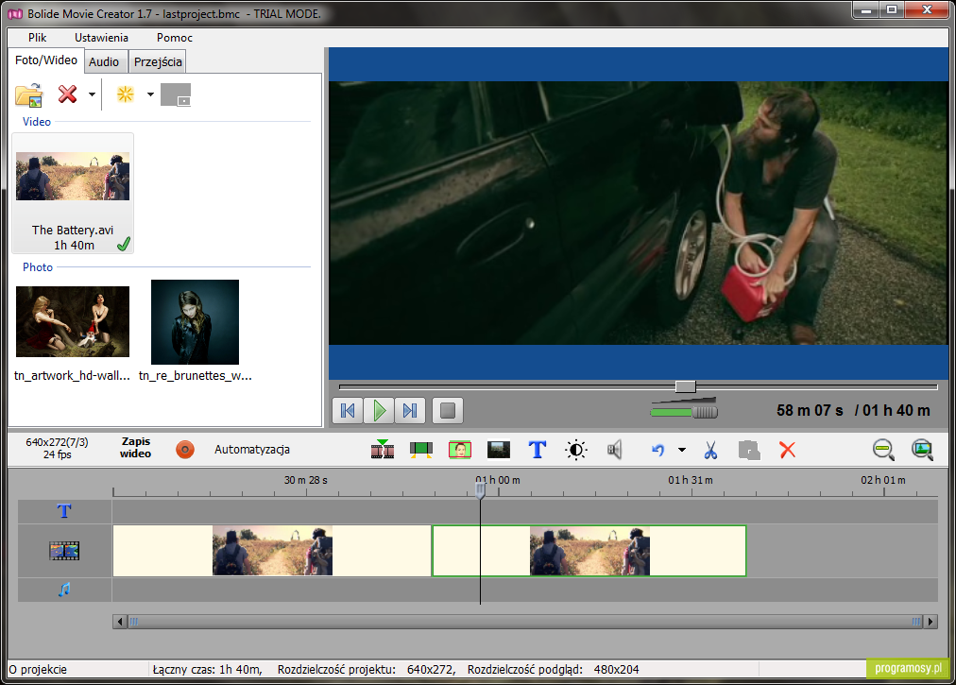Click the red X delete clip icon

click(787, 450)
